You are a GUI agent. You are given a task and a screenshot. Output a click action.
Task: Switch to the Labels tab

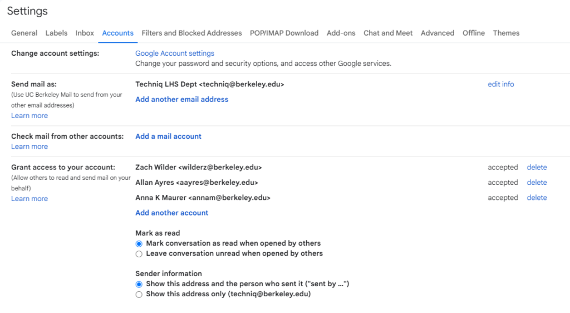(x=56, y=33)
